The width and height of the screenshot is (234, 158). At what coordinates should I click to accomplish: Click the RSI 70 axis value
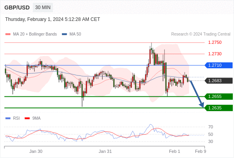pyautogui.click(x=211, y=127)
